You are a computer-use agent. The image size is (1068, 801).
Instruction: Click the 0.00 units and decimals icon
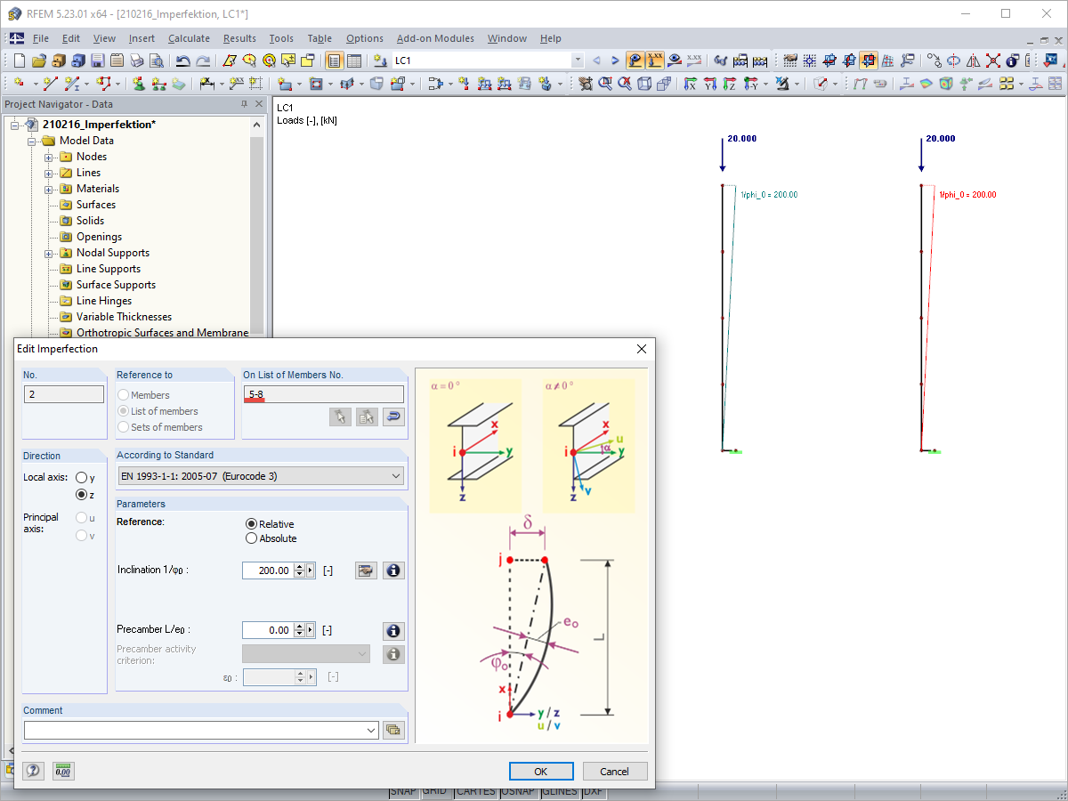[x=62, y=771]
